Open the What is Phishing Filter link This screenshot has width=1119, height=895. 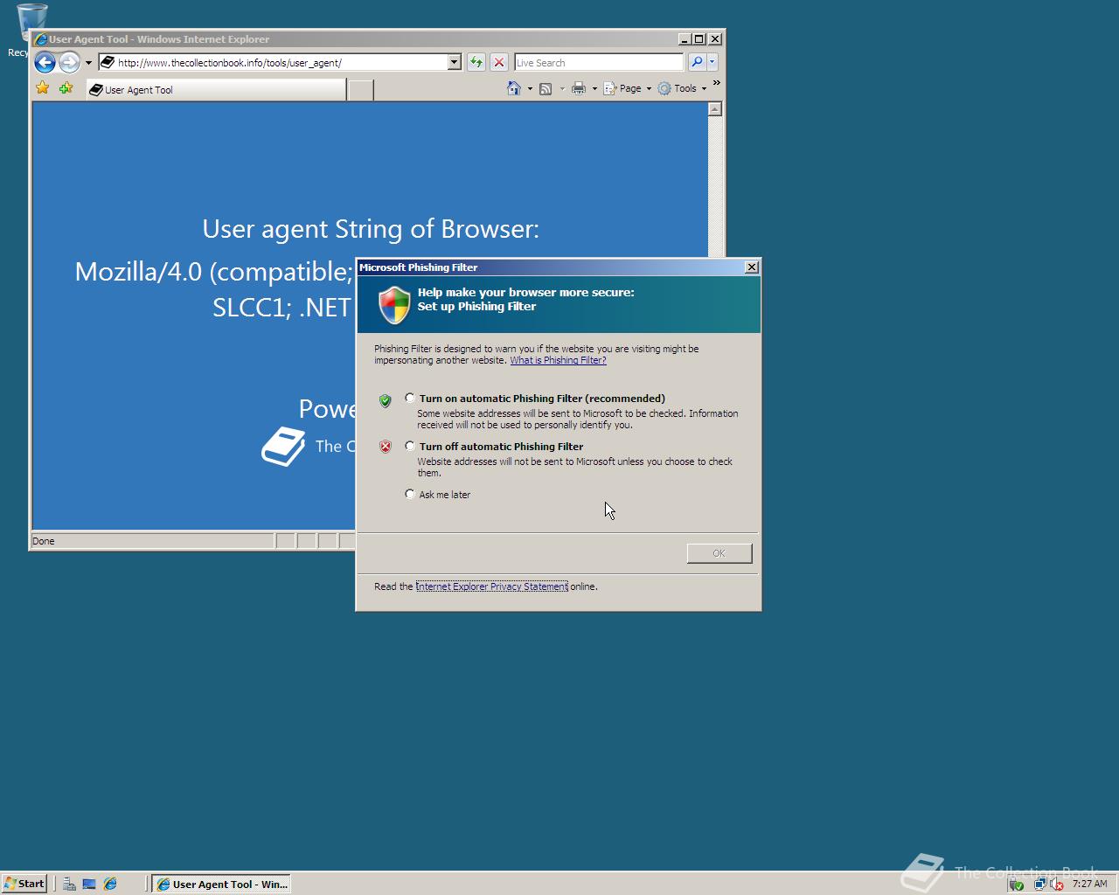[558, 360]
